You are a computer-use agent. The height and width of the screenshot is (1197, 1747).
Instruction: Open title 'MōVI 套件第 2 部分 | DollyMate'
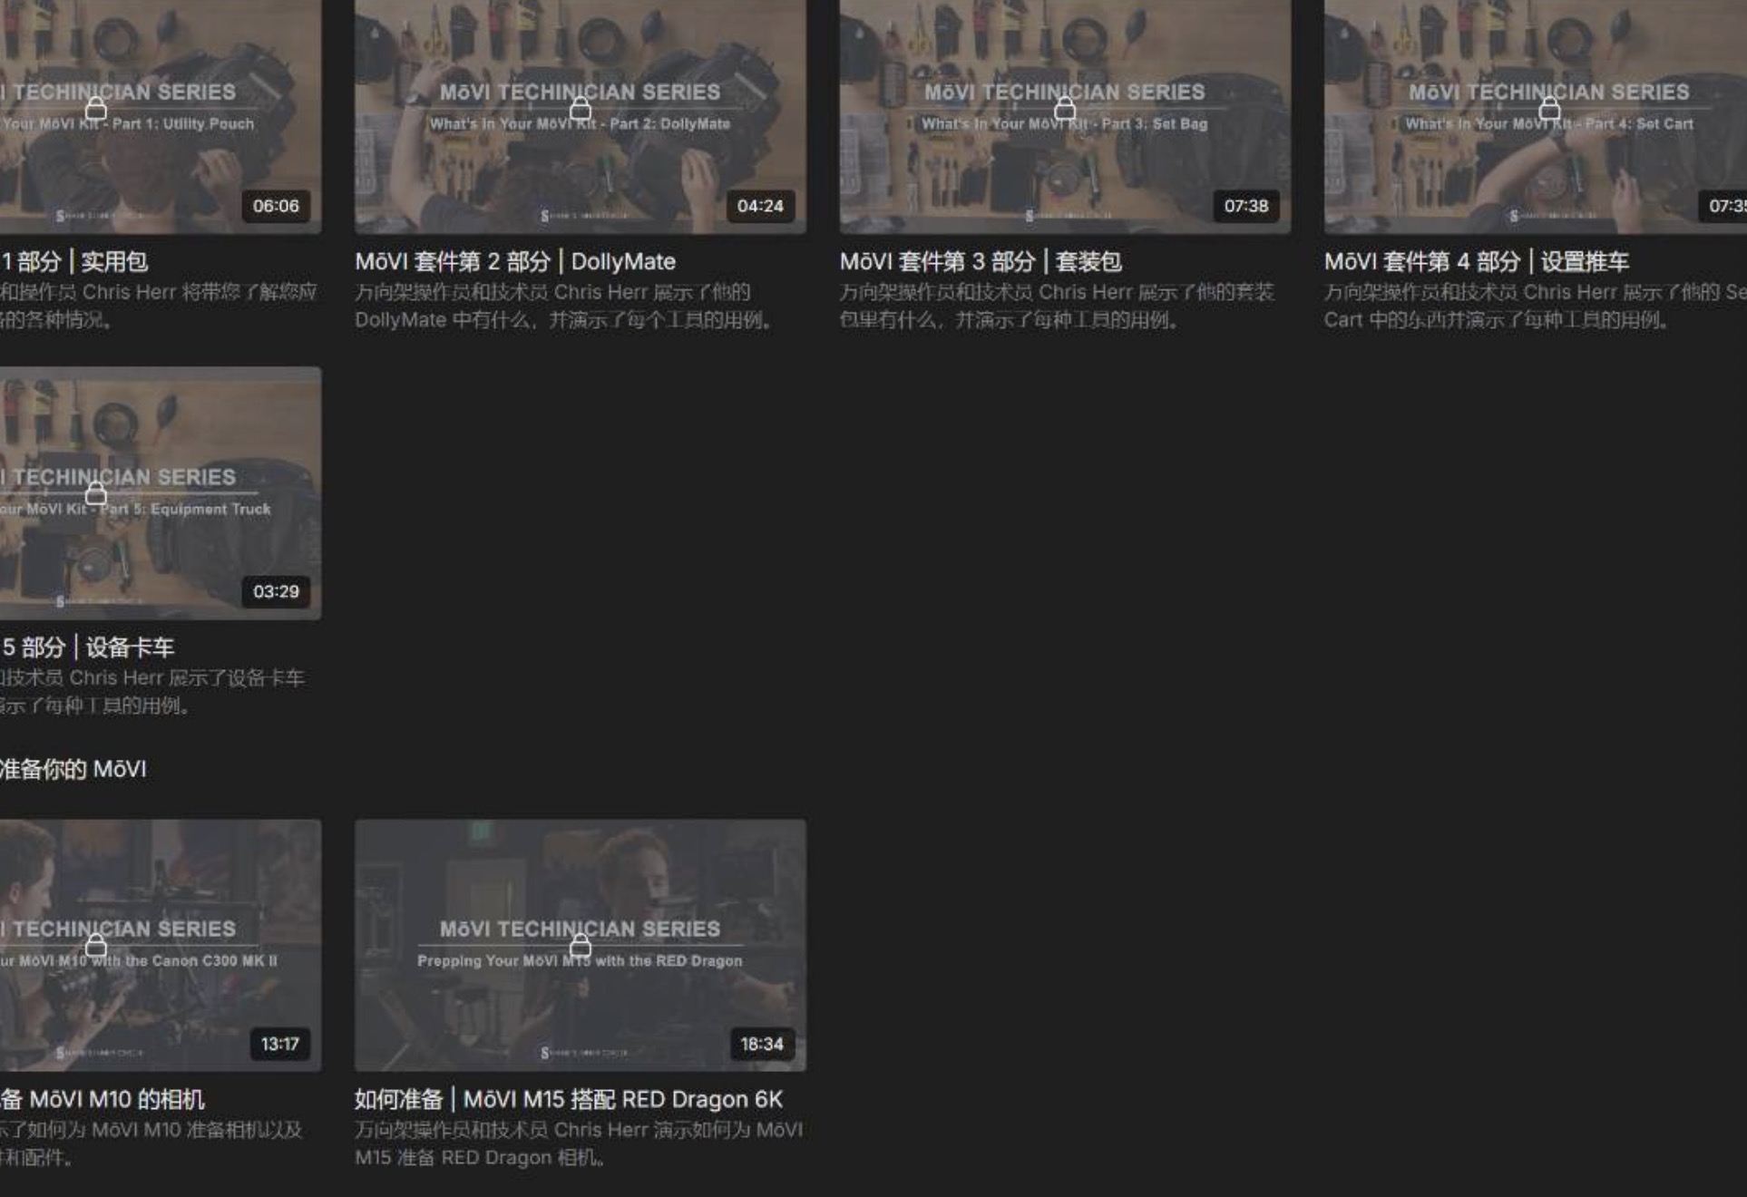(x=515, y=262)
